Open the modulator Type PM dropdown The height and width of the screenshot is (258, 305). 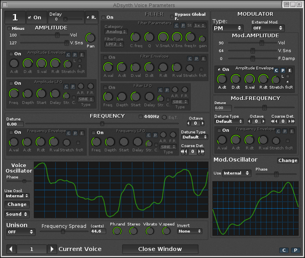click(228, 28)
